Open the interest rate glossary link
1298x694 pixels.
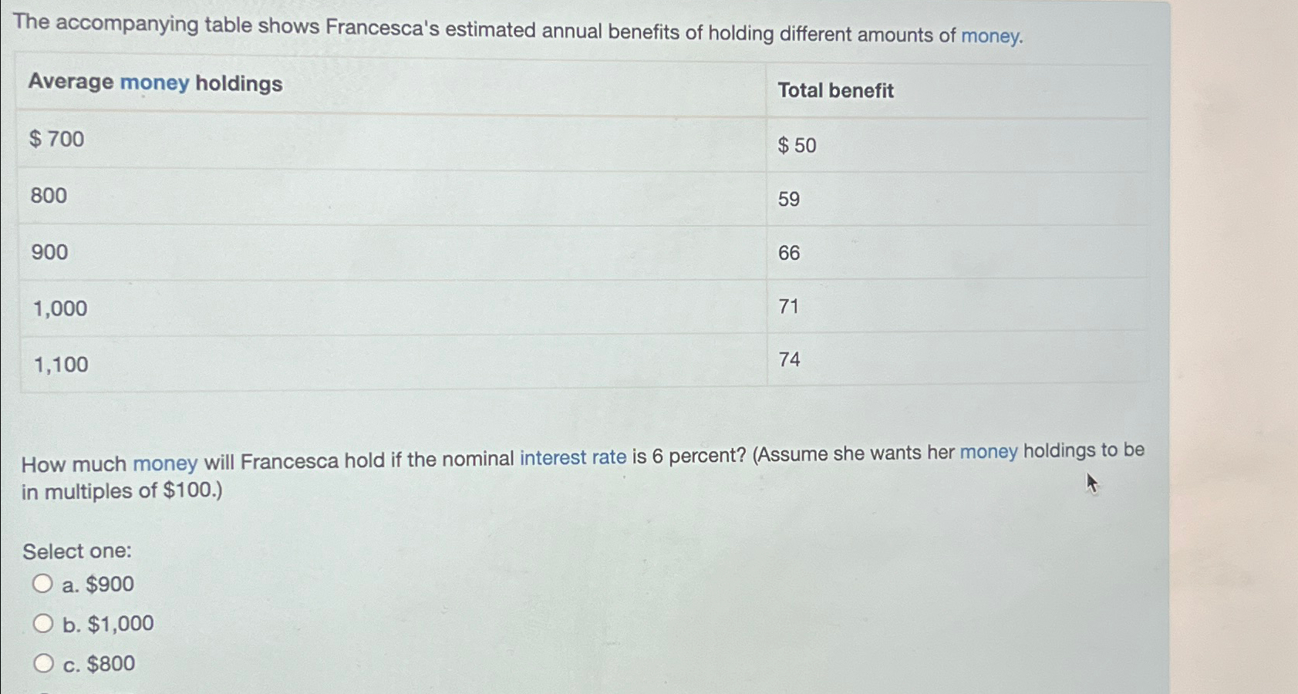[x=574, y=456]
